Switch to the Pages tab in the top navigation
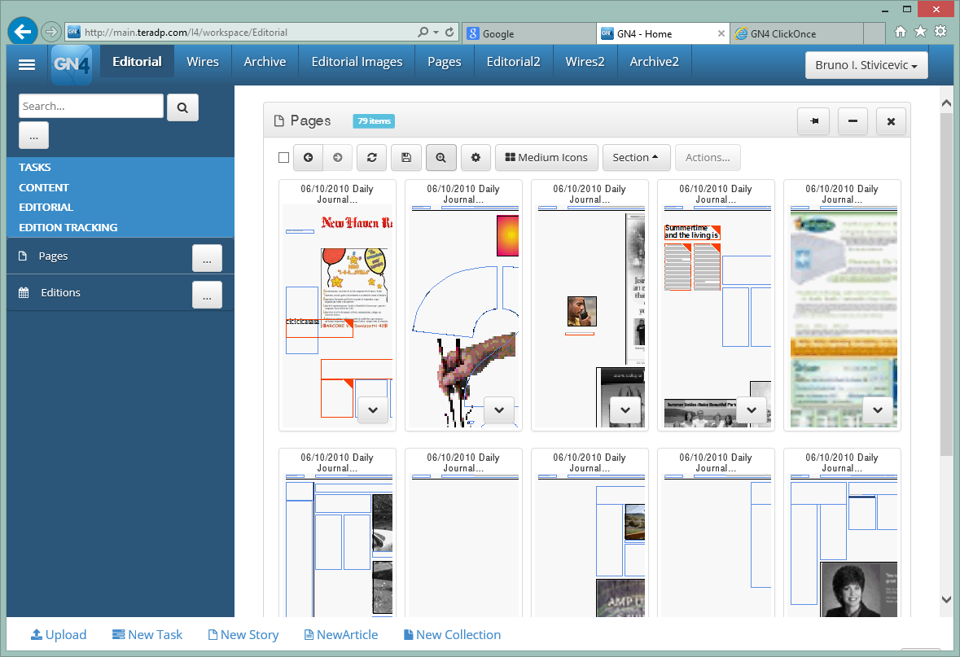Screen dimensions: 960x657 pos(445,62)
